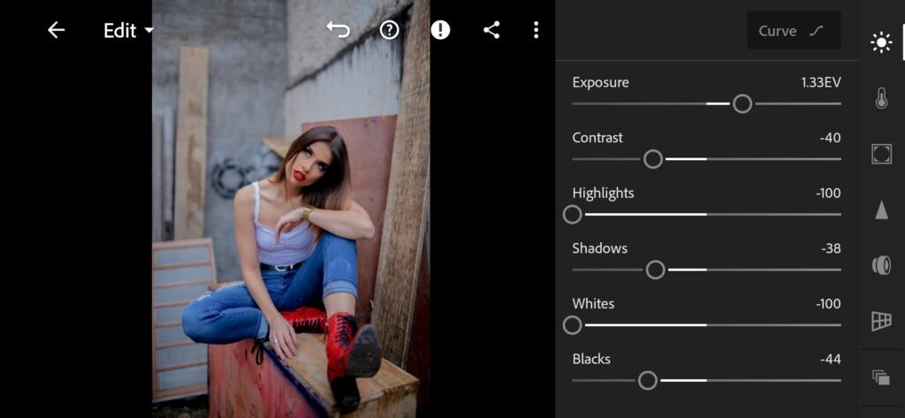Open the Effects vignette panel icon
The image size is (905, 418).
[881, 154]
